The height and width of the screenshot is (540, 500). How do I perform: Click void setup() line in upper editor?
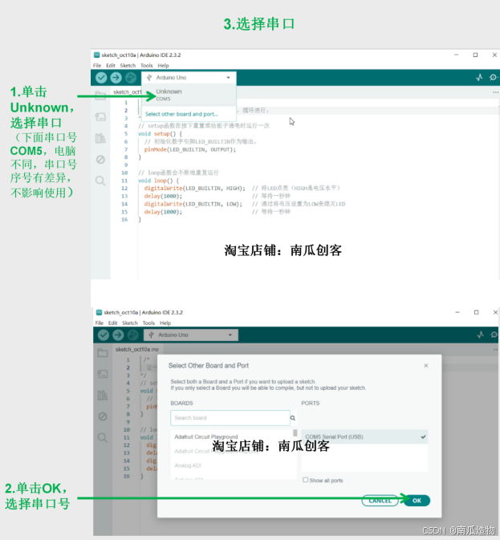160,134
